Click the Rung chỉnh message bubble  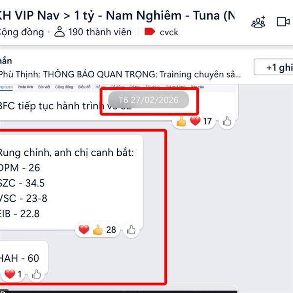pyautogui.click(x=72, y=182)
